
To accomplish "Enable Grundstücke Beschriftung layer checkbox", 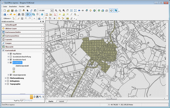I will (11, 57).
